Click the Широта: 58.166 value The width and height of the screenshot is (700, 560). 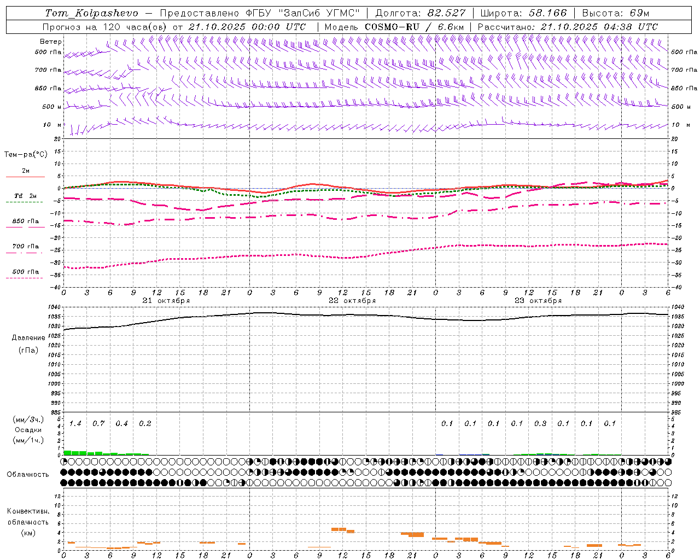click(x=524, y=13)
